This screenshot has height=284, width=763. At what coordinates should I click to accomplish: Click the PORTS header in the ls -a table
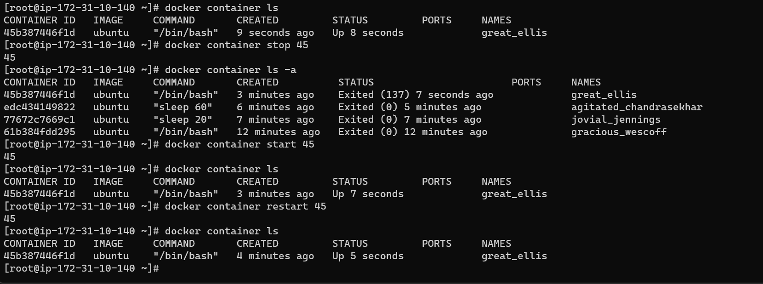(526, 82)
